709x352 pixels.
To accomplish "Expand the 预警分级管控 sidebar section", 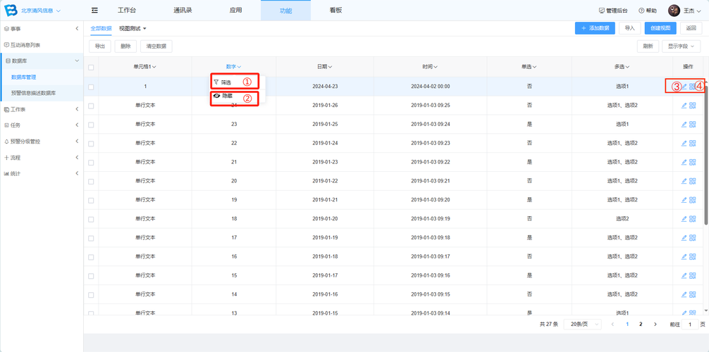I will (x=42, y=141).
